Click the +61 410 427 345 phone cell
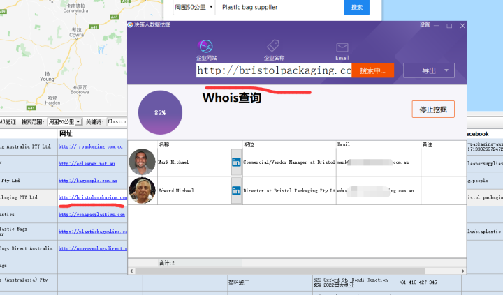The image size is (503, 295). pyautogui.click(x=418, y=282)
